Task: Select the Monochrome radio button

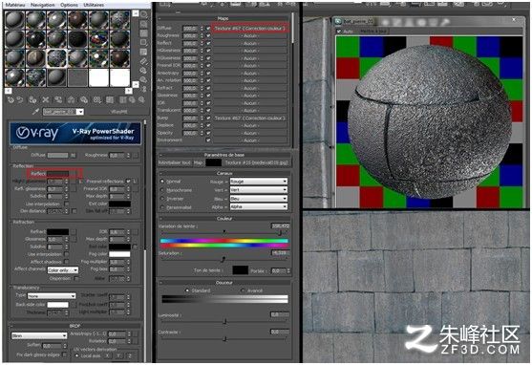Action: [x=162, y=190]
